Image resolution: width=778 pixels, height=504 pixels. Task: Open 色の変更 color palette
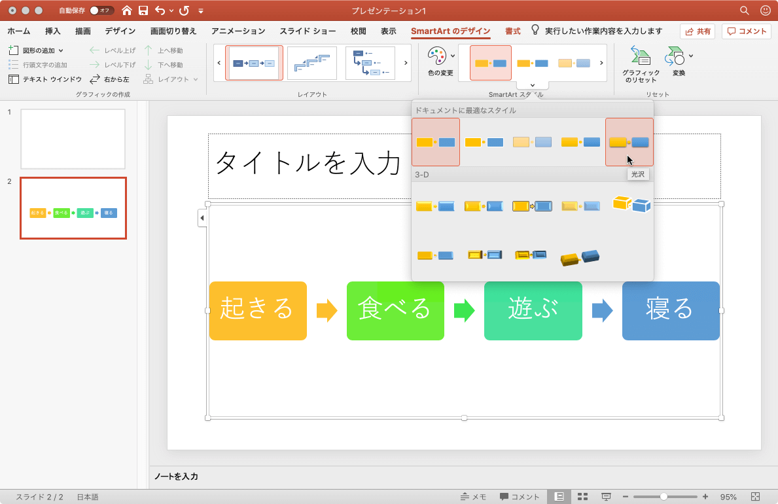[x=437, y=56]
